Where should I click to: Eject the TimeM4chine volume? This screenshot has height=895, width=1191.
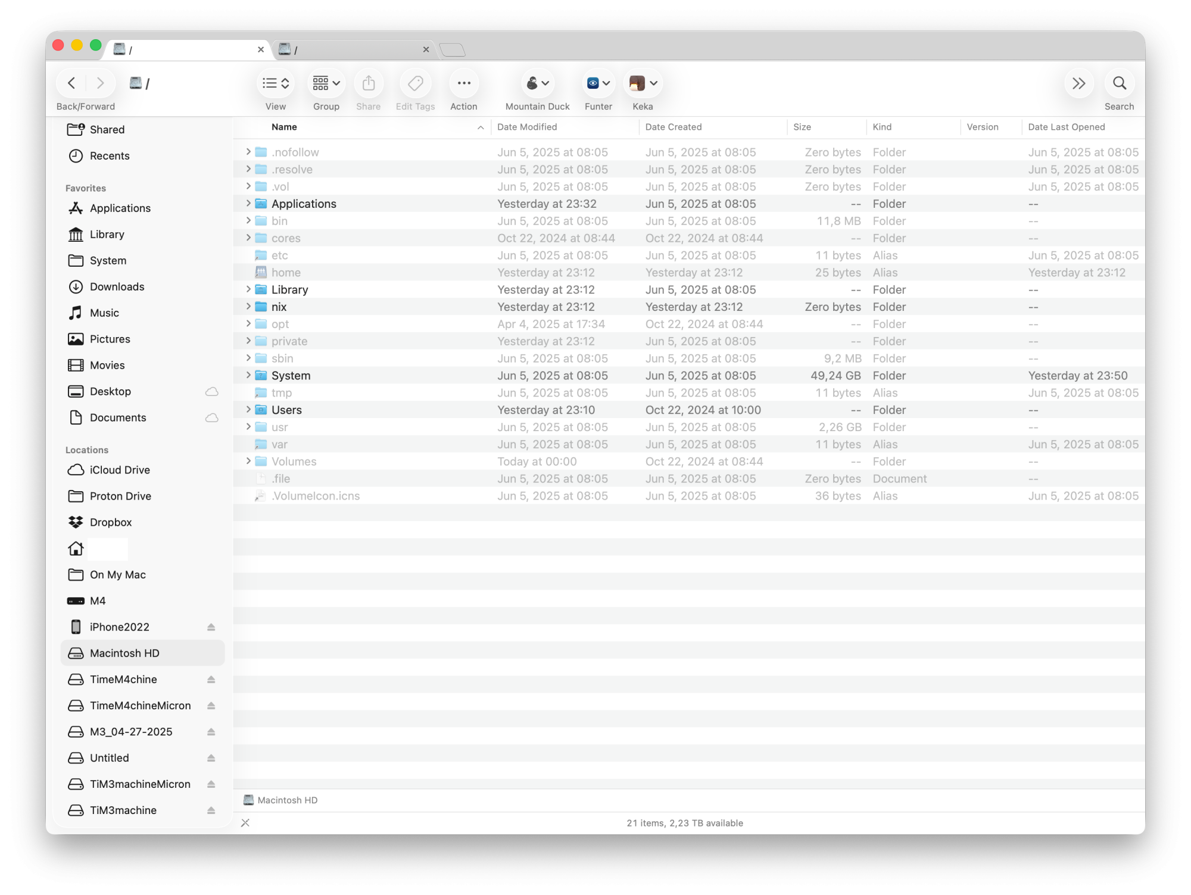pos(211,679)
